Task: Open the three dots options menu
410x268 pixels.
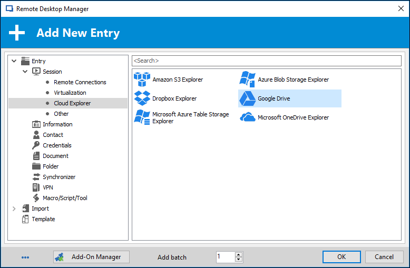Action: click(25, 257)
